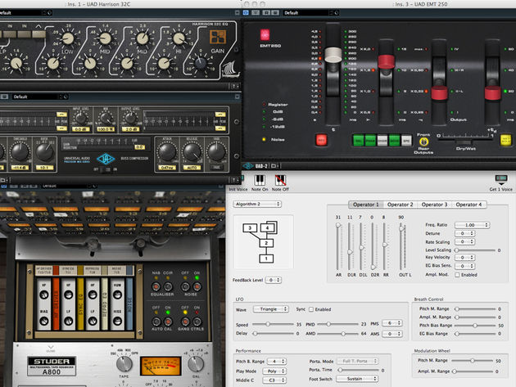Open the PMS value dropdown

[x=392, y=323]
